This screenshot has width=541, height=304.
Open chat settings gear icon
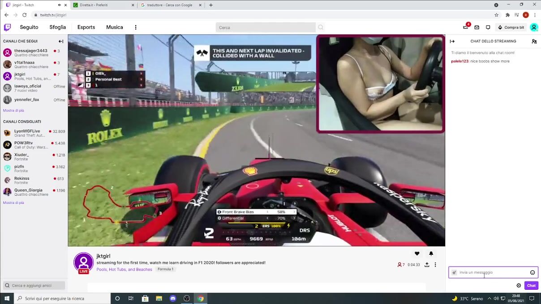coord(519,285)
